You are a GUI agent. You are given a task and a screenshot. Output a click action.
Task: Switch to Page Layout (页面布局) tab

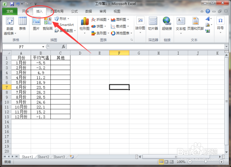point(57,11)
